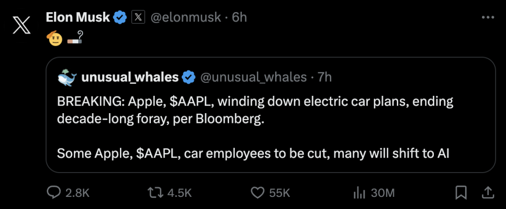This screenshot has height=209, width=506.
Task: Click the X affiliate badge beside the name
Action: 137,18
